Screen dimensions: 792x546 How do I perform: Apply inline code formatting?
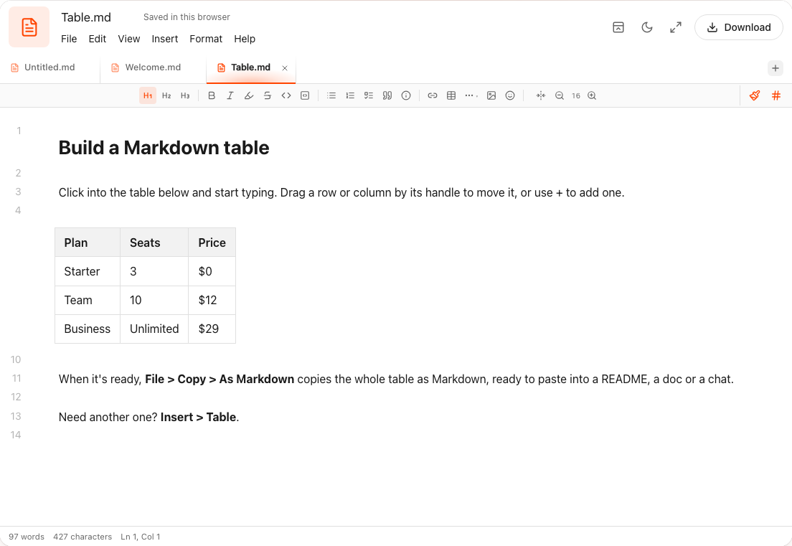coord(286,95)
